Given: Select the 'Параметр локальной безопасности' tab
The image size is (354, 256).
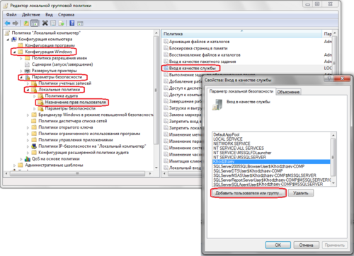Looking at the screenshot, I should pos(241,91).
